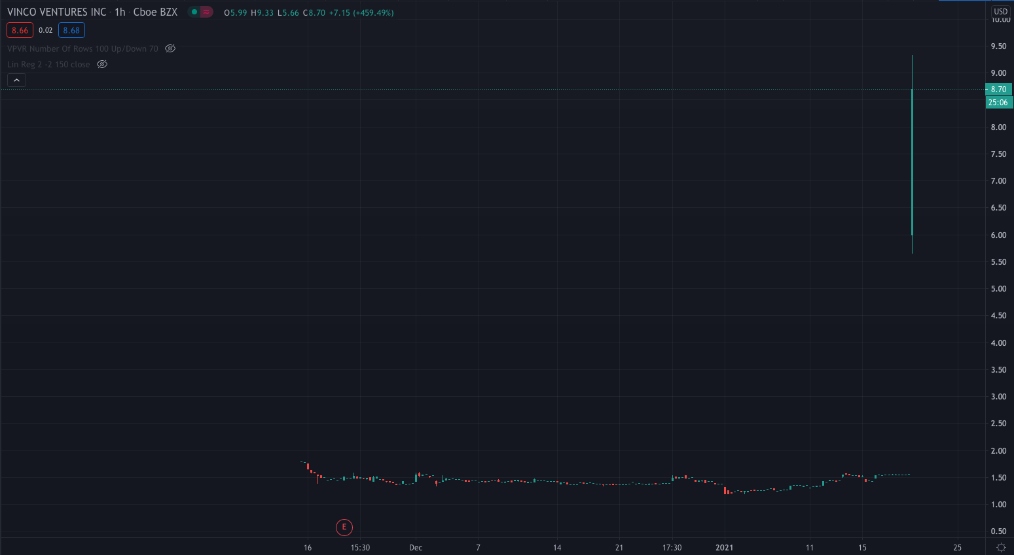Viewport: 1014px width, 555px height.
Task: Click the red 8.66 sell price button
Action: 20,30
